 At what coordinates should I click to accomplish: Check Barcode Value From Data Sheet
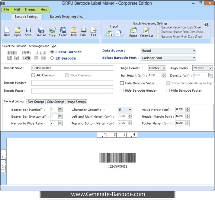158,27
